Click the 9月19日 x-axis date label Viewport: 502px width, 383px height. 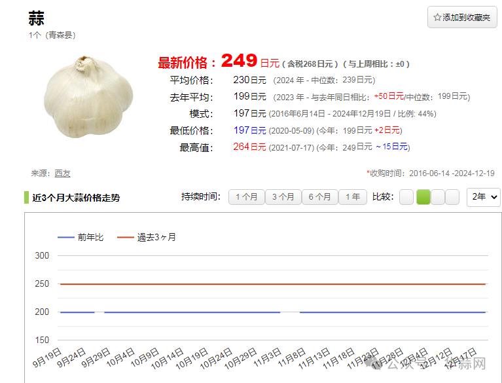coord(48,356)
